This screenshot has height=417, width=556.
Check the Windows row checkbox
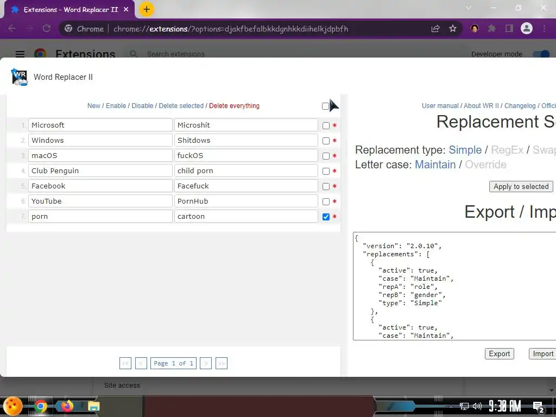[326, 141]
